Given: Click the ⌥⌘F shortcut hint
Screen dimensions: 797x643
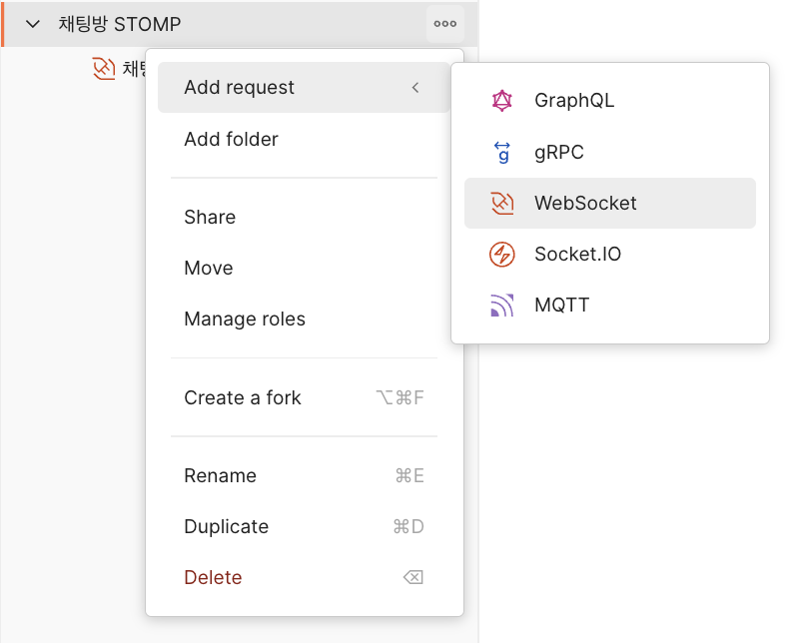Looking at the screenshot, I should click(399, 397).
